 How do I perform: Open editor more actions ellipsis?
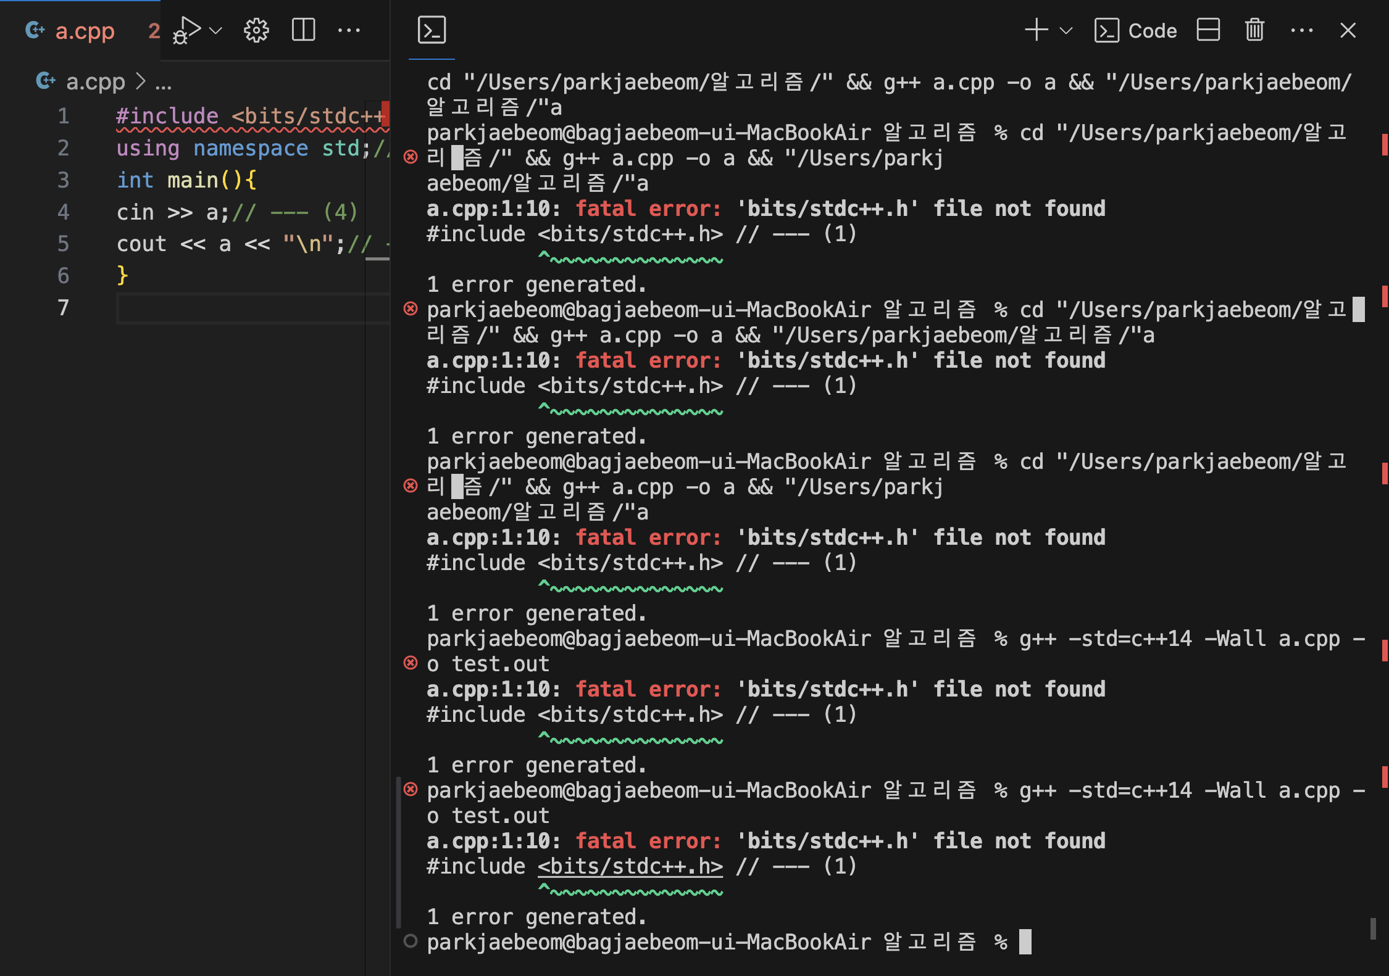pyautogui.click(x=349, y=30)
